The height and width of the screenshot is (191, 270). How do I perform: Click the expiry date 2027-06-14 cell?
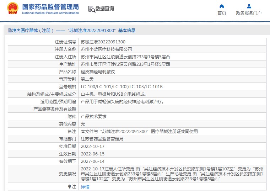(x=92, y=161)
